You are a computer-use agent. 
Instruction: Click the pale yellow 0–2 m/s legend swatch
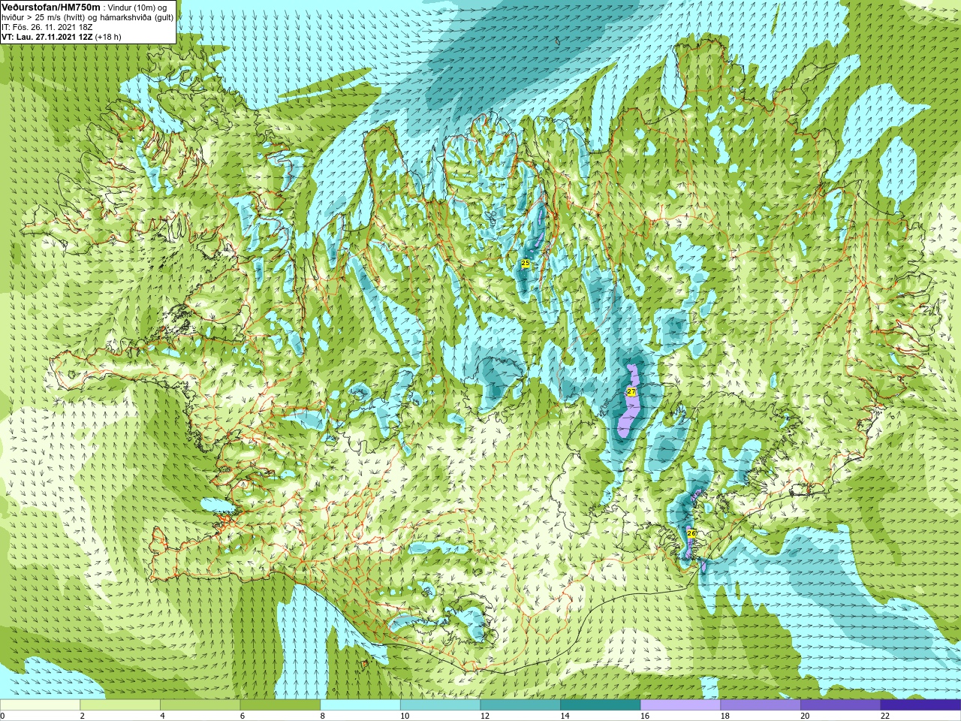coord(40,705)
